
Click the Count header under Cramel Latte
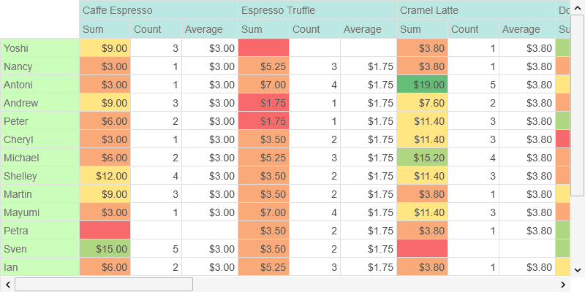coord(473,29)
